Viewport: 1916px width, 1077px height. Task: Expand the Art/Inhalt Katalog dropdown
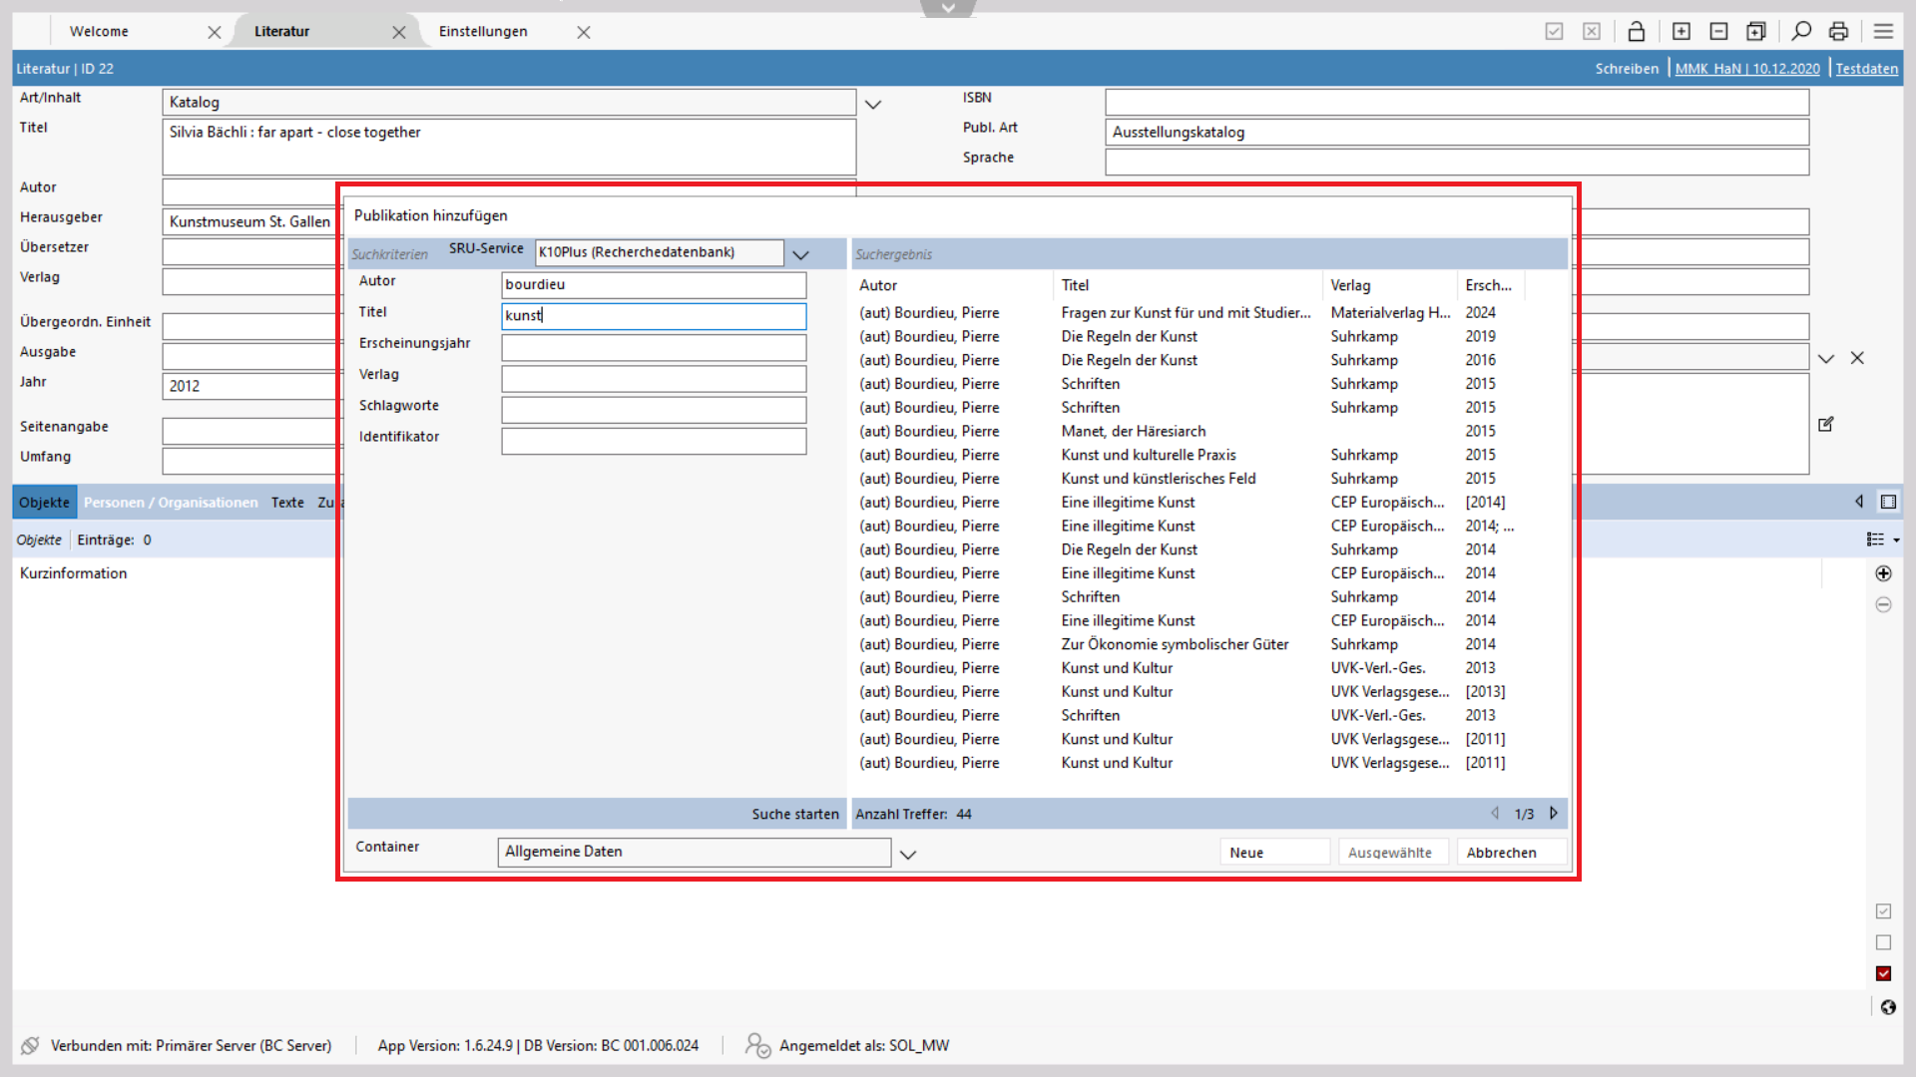tap(873, 104)
